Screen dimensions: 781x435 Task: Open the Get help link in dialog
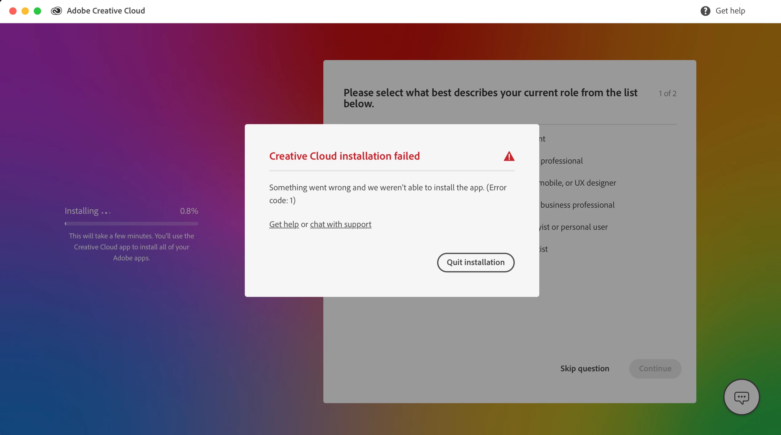[284, 225]
